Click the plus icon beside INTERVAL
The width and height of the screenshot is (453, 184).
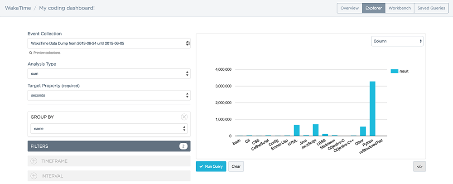34,176
